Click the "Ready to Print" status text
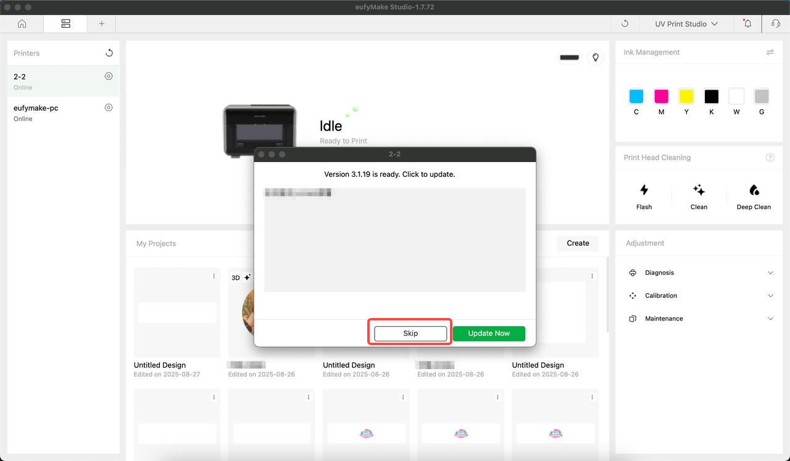 click(x=343, y=141)
